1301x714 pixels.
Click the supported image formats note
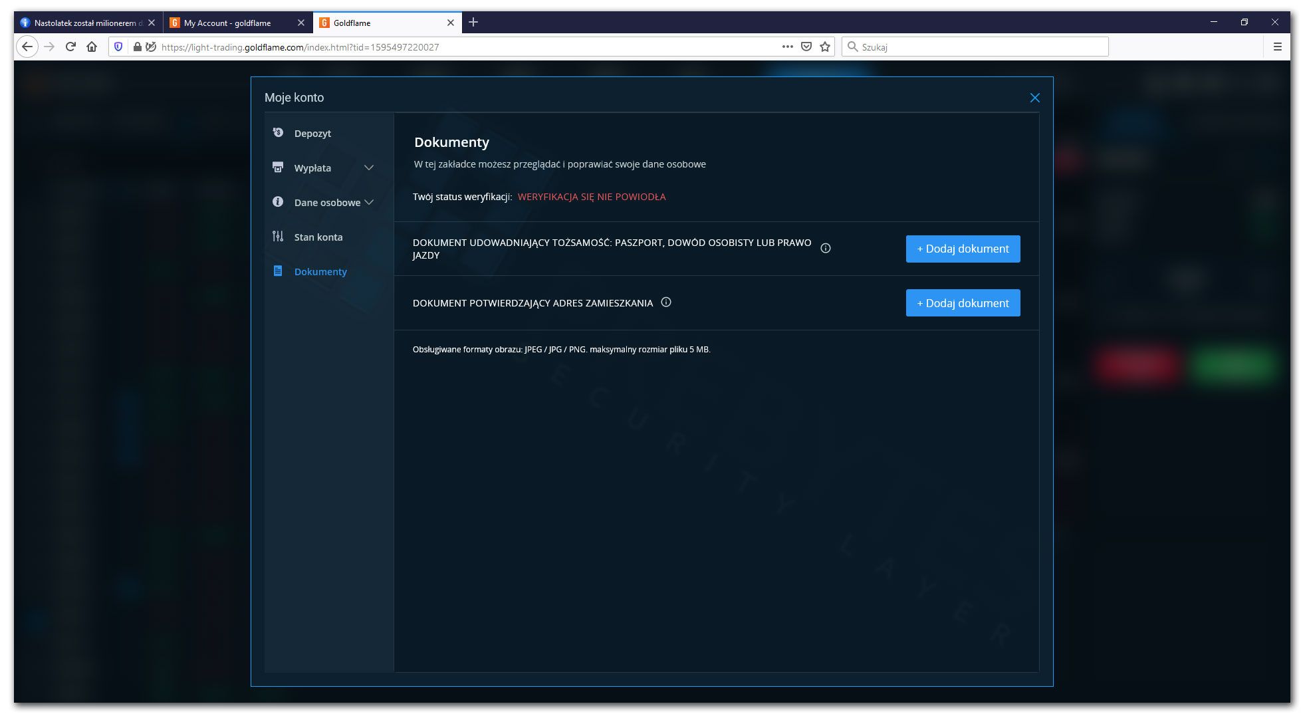point(562,349)
